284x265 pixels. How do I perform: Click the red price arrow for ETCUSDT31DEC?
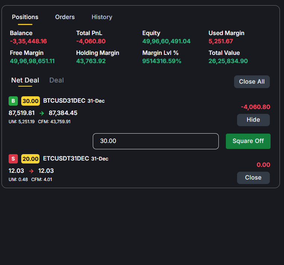[x=31, y=171]
